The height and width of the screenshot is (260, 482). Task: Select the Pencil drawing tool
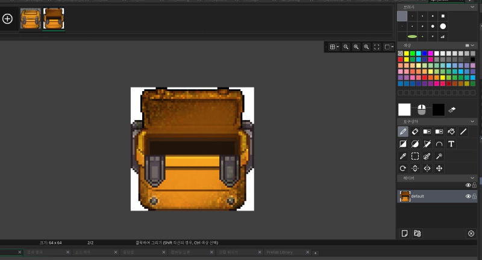tap(403, 131)
